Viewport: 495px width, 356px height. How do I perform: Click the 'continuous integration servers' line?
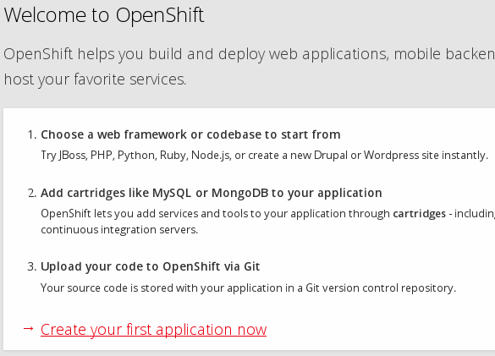coord(119,230)
